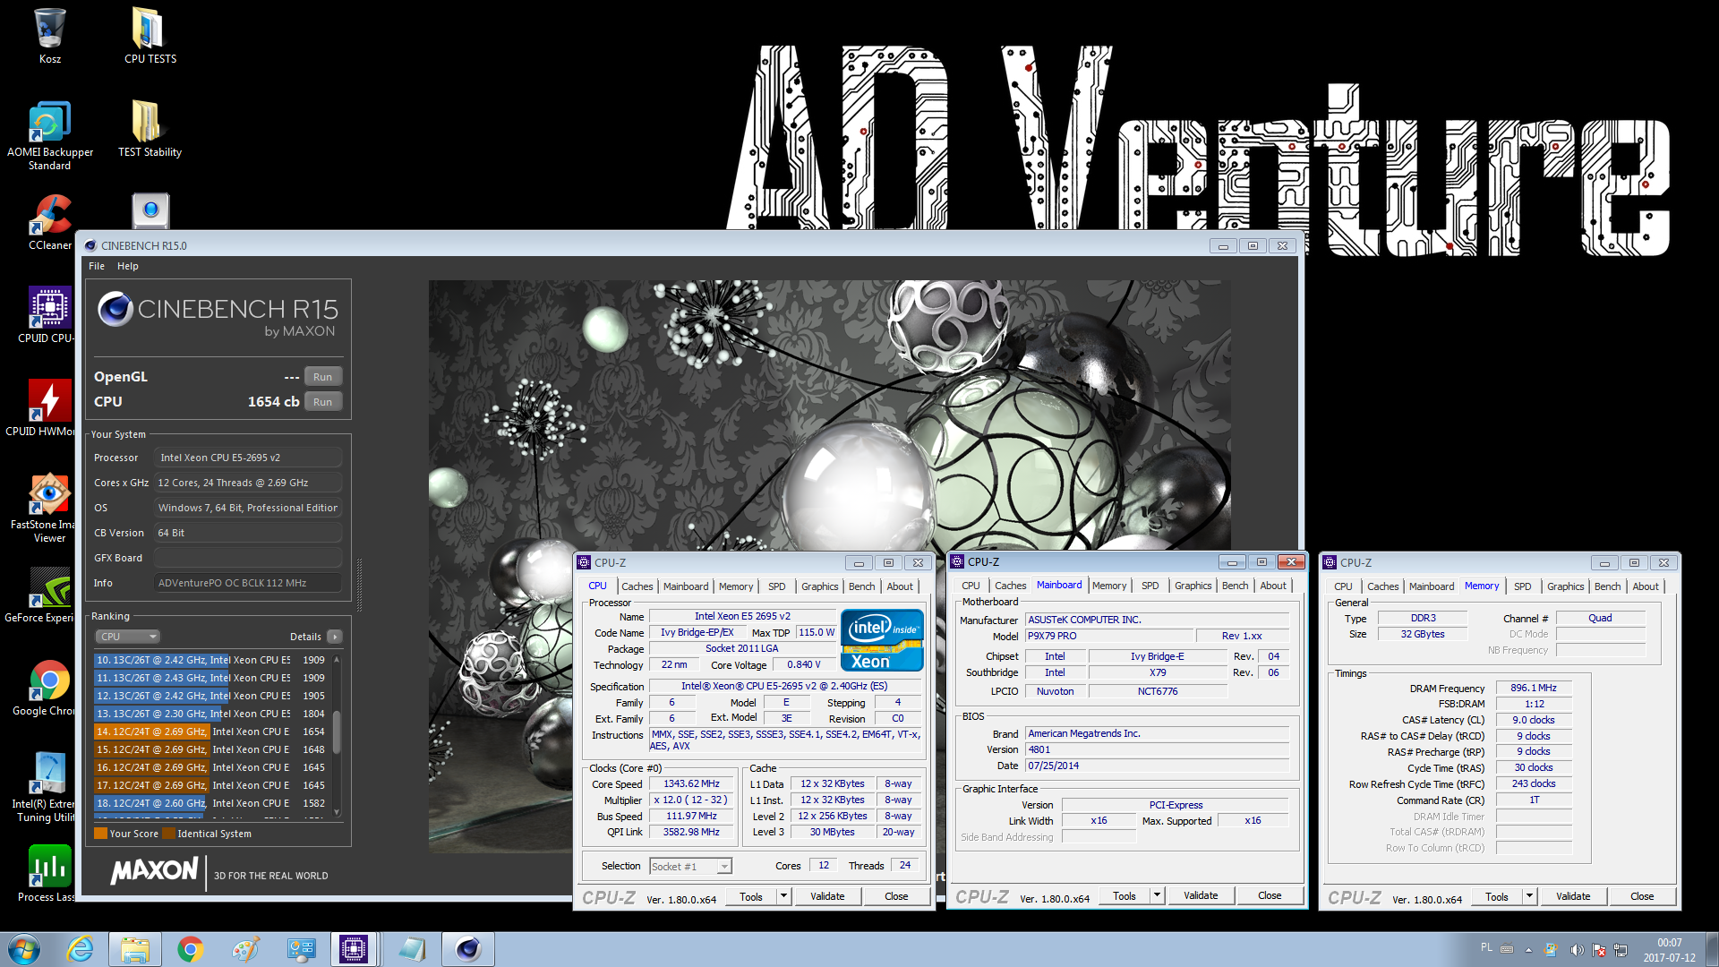Open the Windows Start orb
This screenshot has width=1719, height=967.
coord(24,949)
